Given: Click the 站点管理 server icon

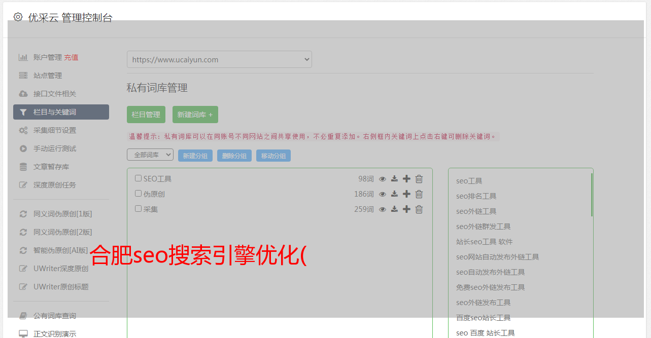Looking at the screenshot, I should (x=23, y=76).
